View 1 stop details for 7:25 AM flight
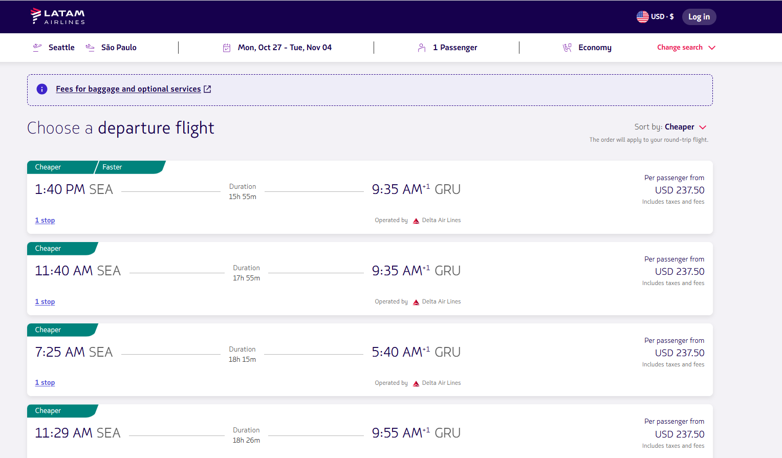 [x=45, y=383]
